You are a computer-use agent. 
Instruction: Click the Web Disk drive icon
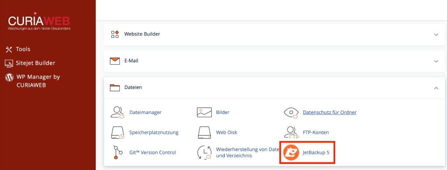[204, 133]
